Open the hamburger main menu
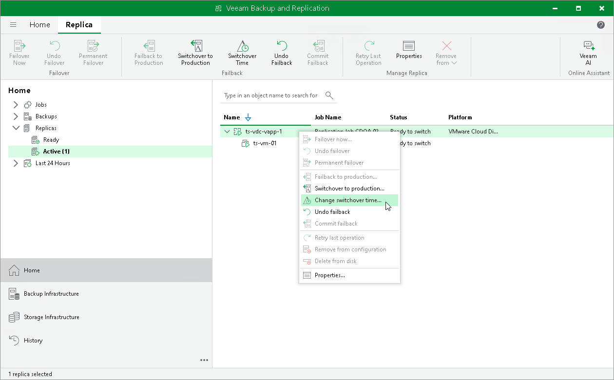 (x=13, y=25)
